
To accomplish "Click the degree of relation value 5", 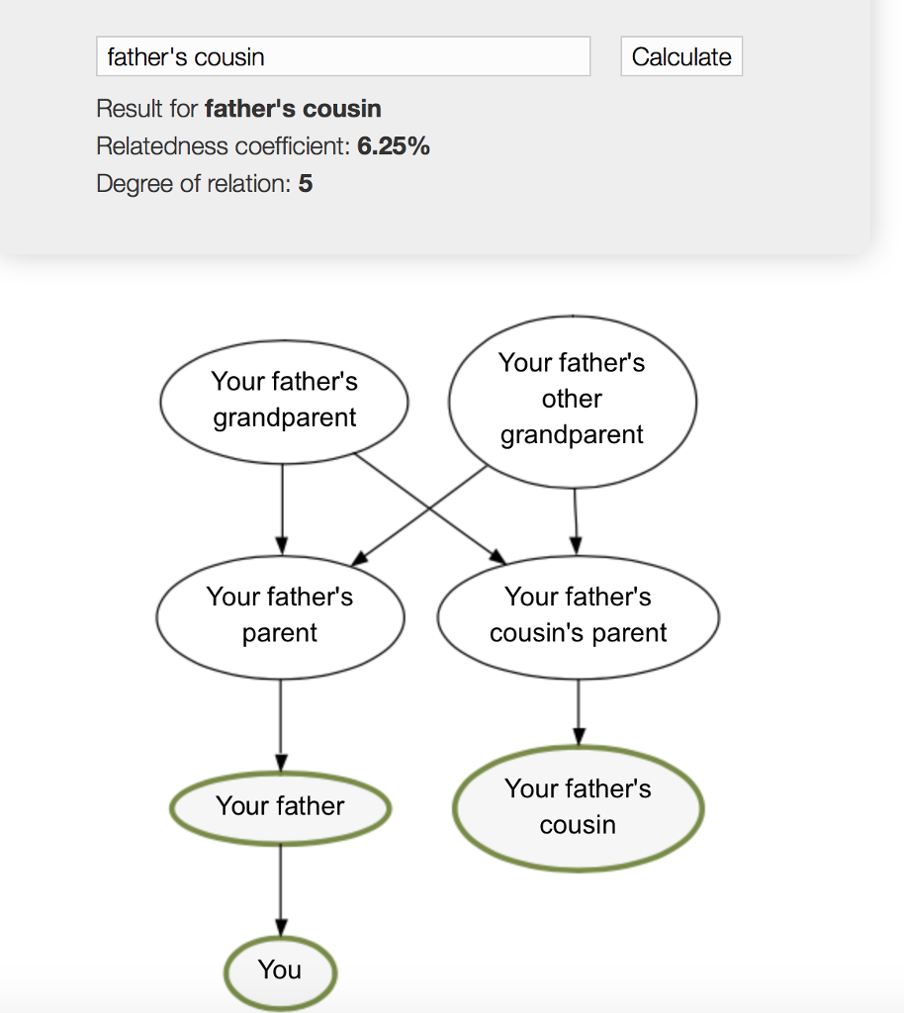I will [306, 184].
